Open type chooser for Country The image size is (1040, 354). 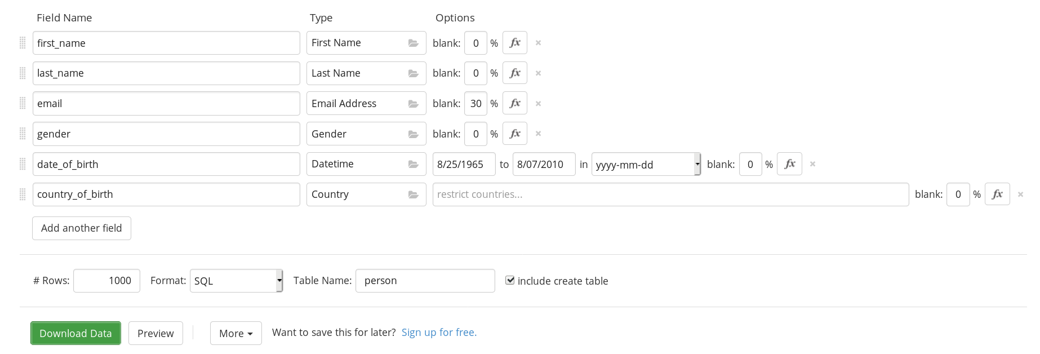click(x=413, y=194)
